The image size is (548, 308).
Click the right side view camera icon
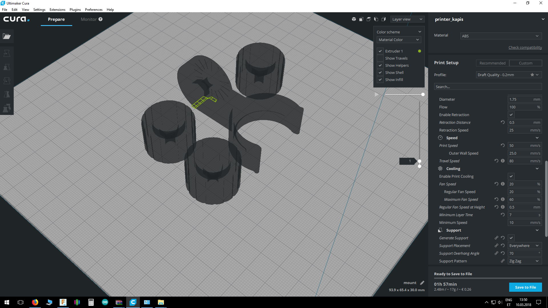click(384, 19)
